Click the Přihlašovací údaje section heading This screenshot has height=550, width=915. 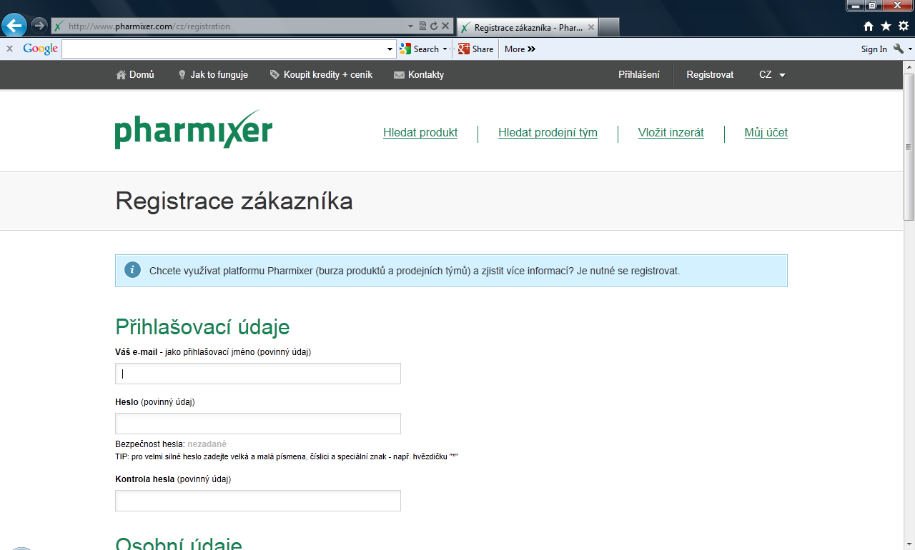click(x=202, y=326)
